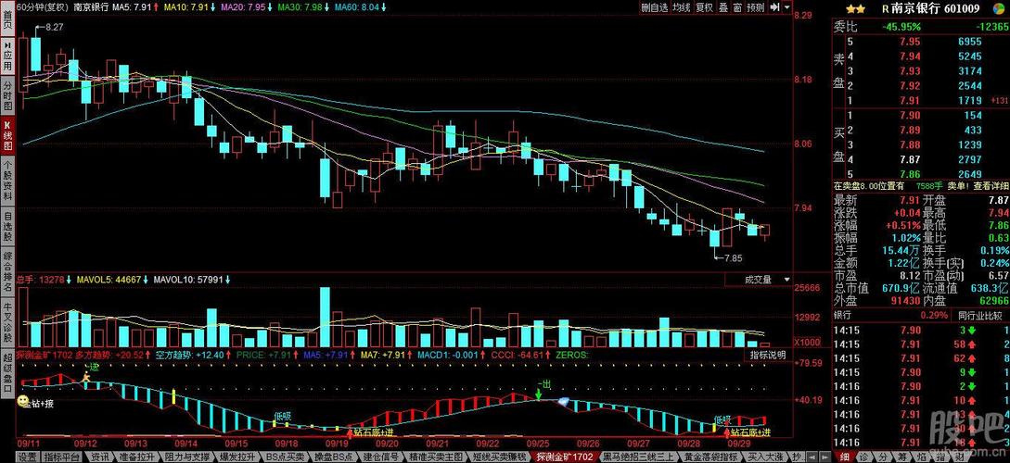The height and width of the screenshot is (463, 1010).
Task: Select the 准备拉升 indicator tab
Action: tap(137, 457)
